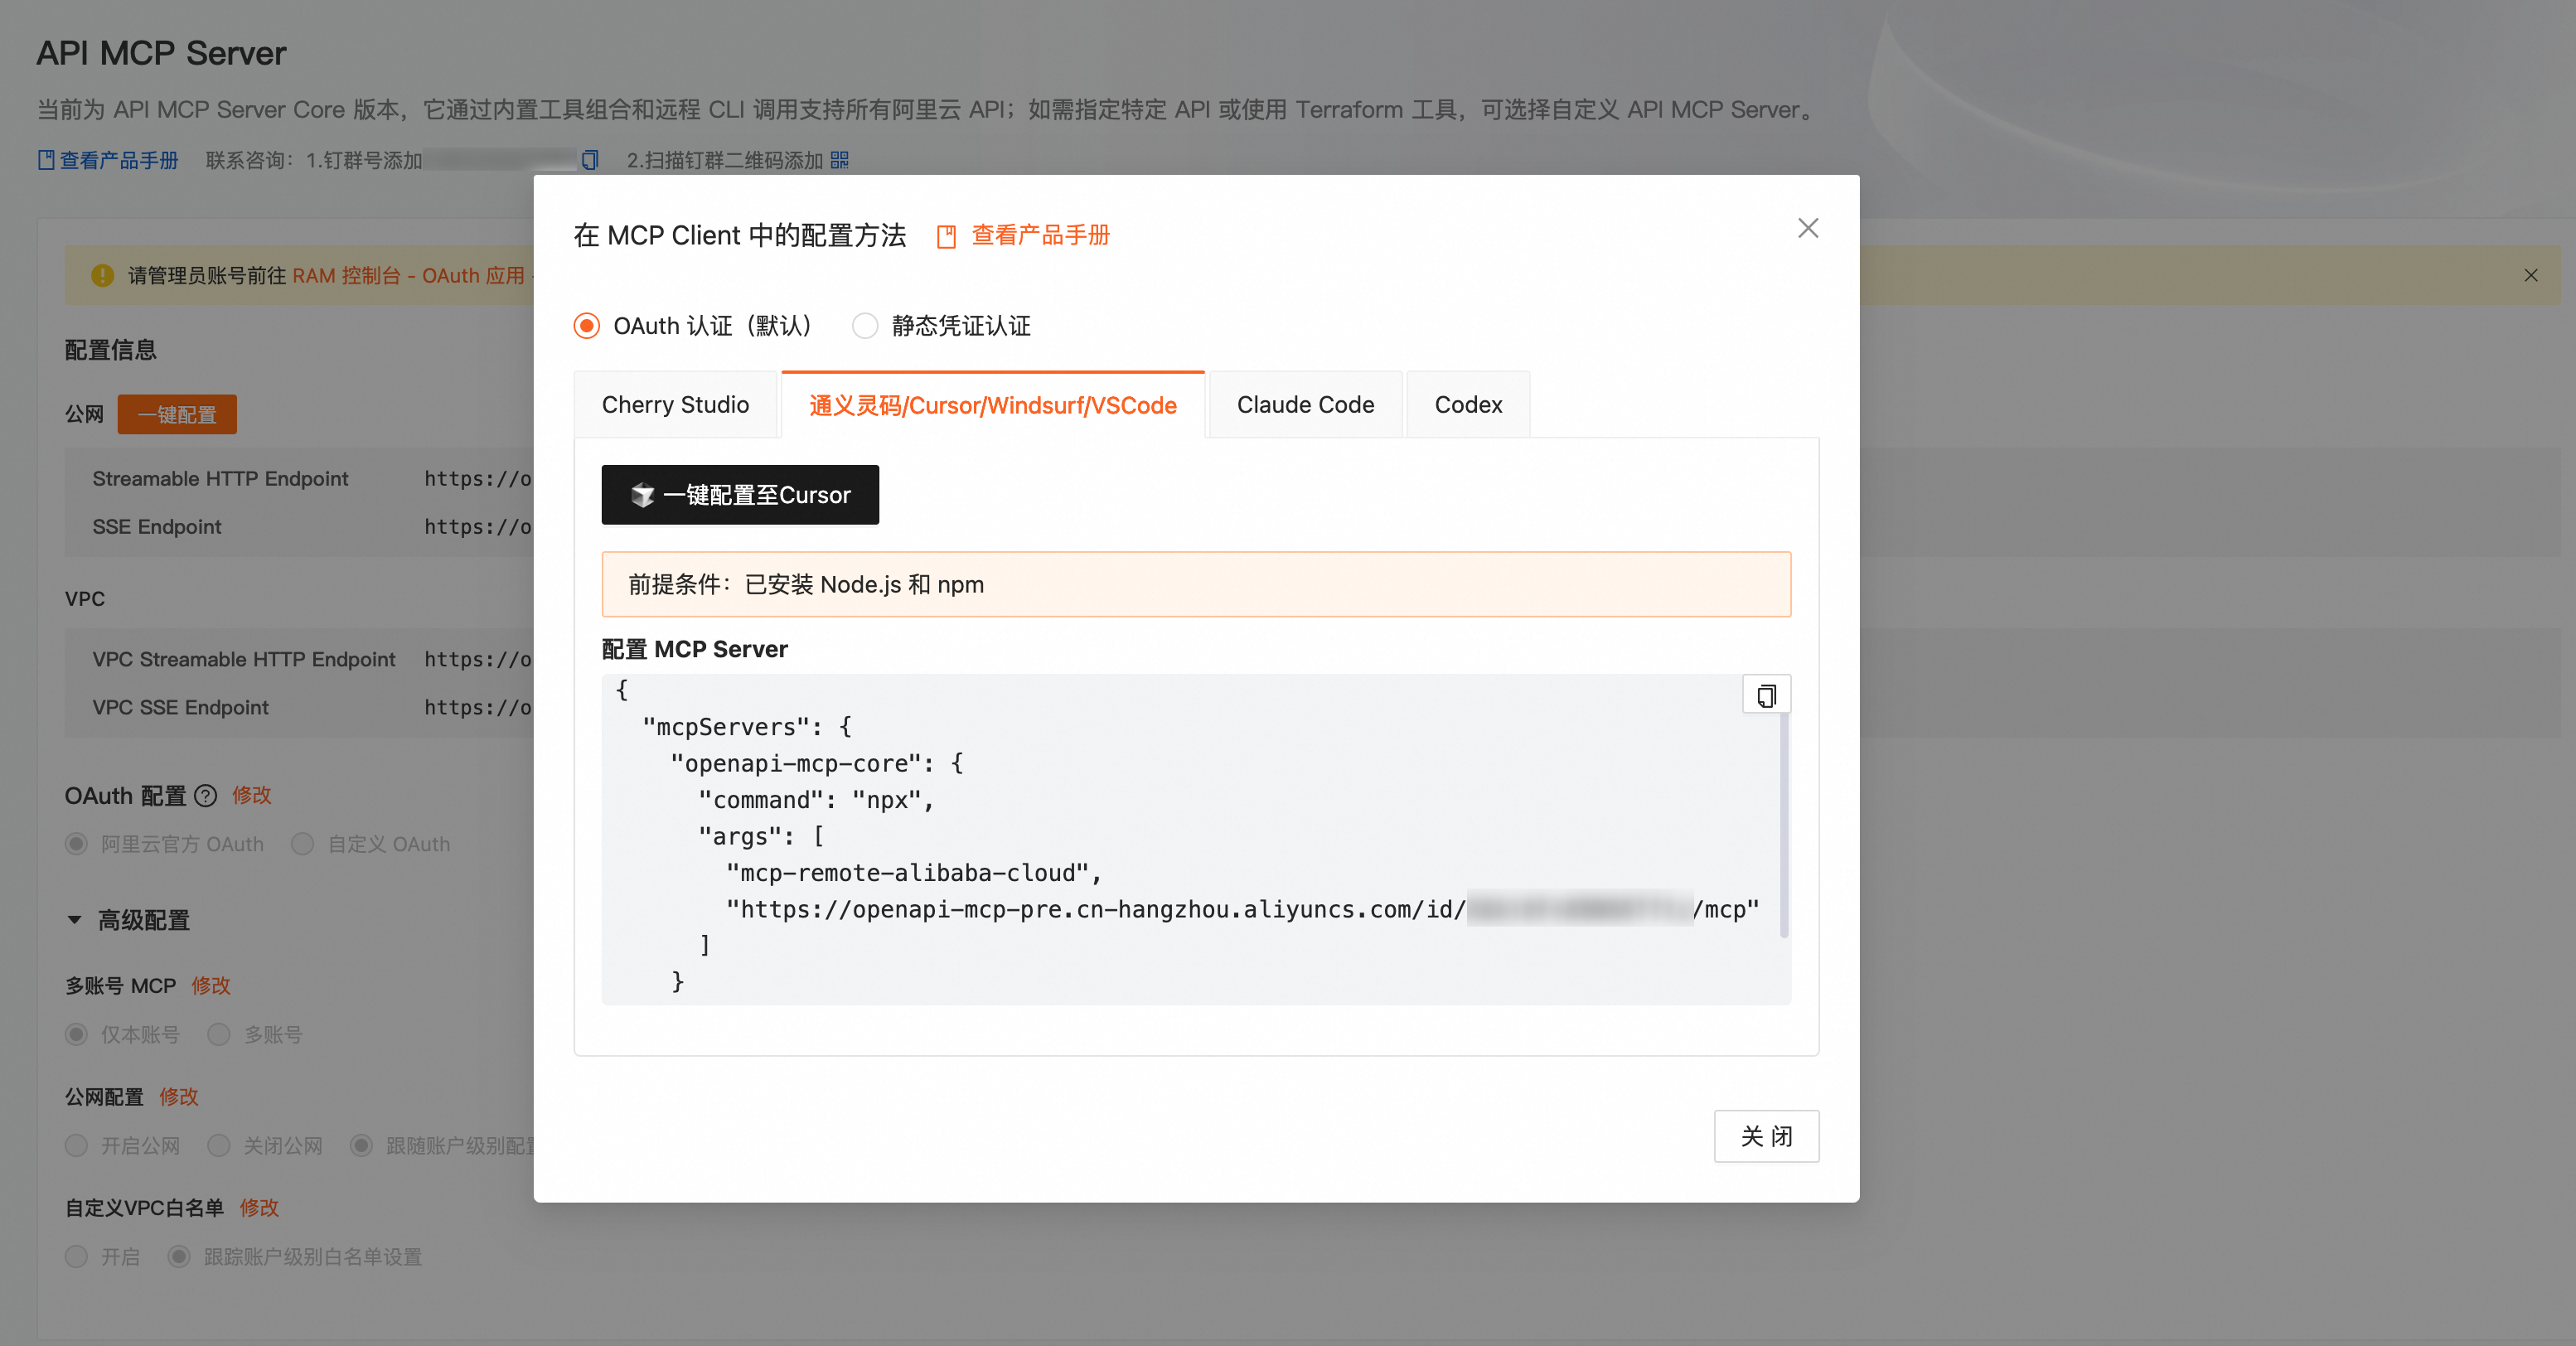This screenshot has width=2576, height=1346.
Task: Dismiss the yellow admin warning banner
Action: pyautogui.click(x=2530, y=275)
